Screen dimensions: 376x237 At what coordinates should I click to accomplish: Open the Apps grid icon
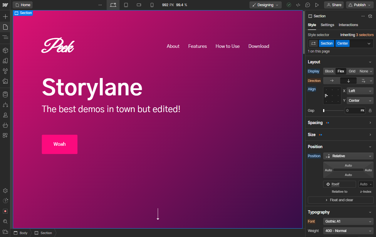pos(5,136)
